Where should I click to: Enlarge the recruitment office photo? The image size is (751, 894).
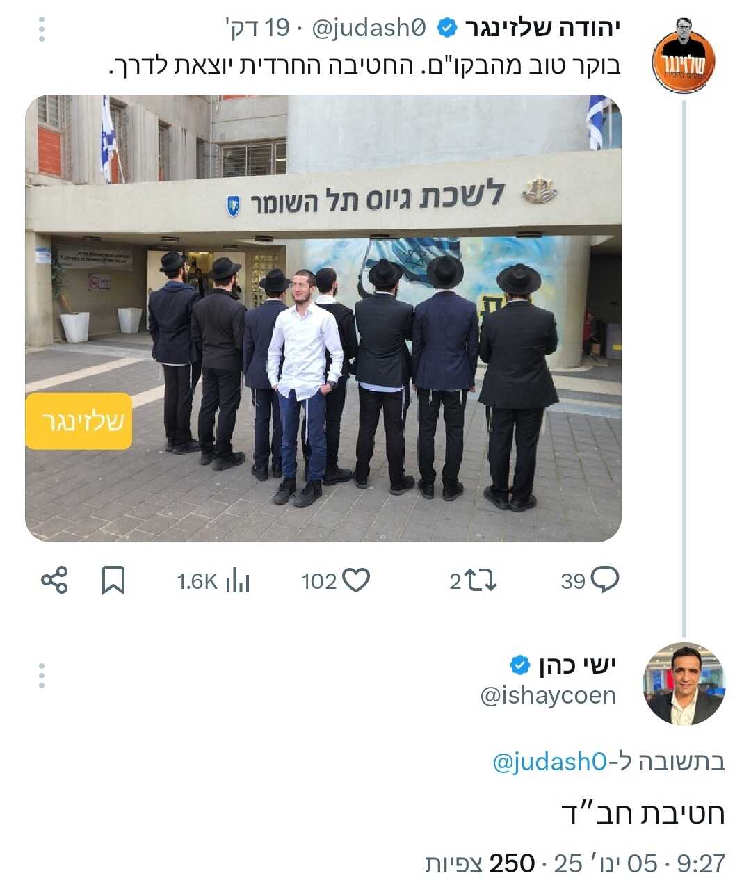click(x=323, y=318)
